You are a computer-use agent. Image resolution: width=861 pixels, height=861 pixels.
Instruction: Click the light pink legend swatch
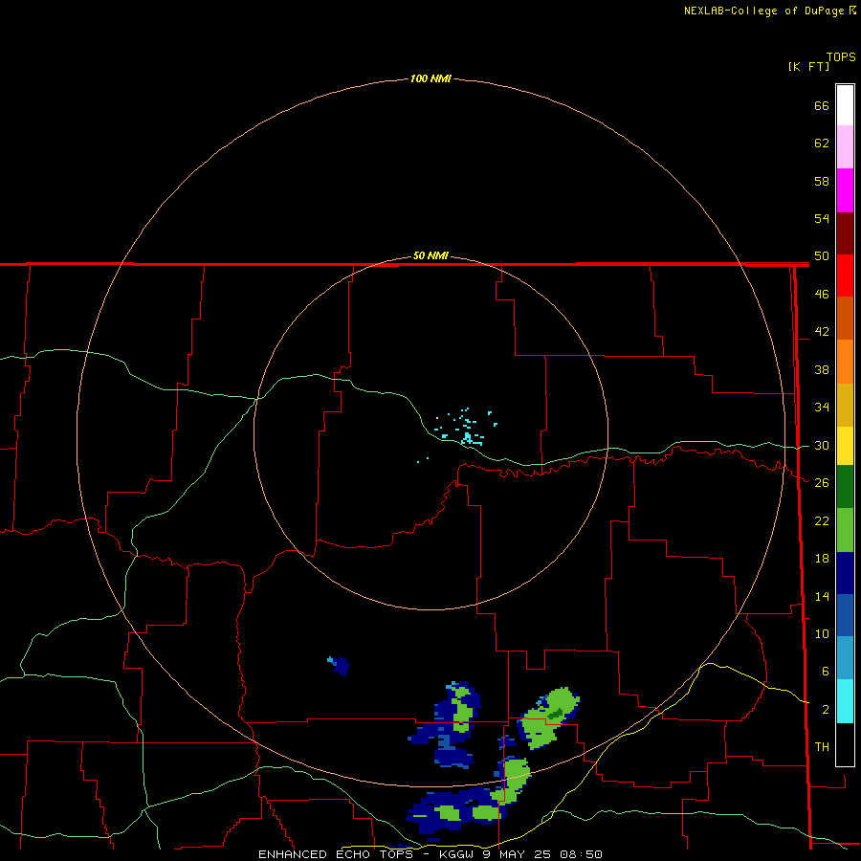click(x=845, y=147)
